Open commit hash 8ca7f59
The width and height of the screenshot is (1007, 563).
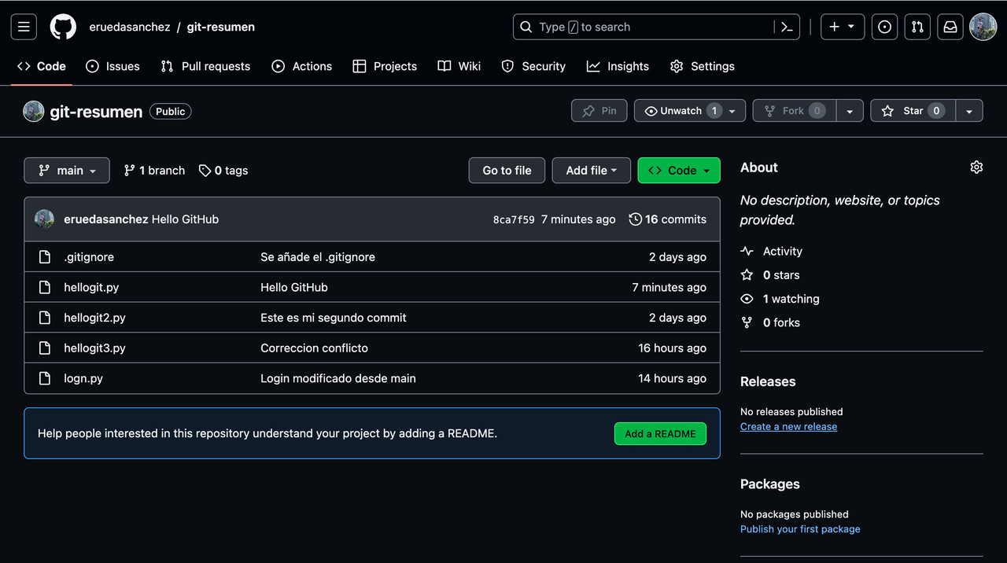[514, 220]
